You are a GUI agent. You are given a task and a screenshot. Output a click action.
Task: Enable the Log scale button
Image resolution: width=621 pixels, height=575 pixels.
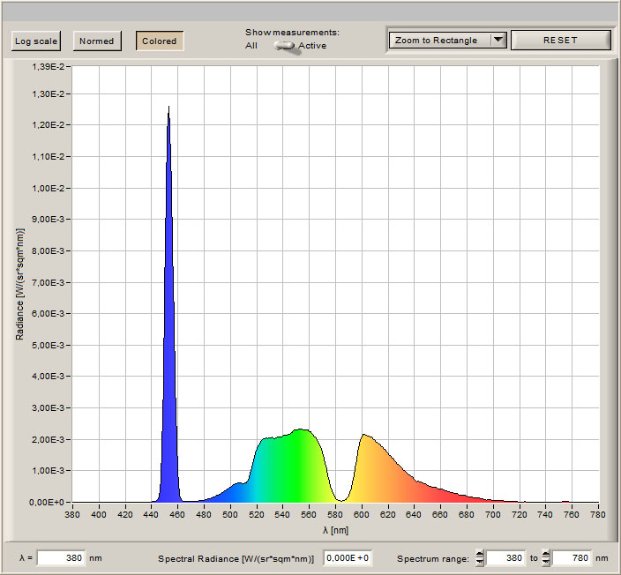tap(36, 41)
